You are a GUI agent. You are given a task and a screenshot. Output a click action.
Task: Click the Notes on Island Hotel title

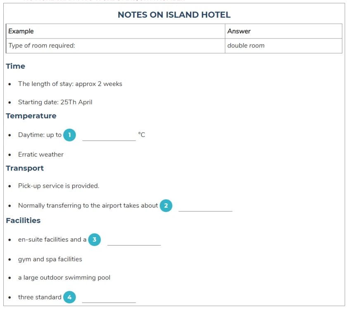click(174, 15)
